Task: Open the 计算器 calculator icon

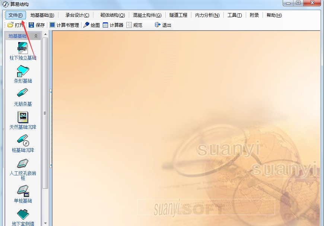Action: pos(105,25)
